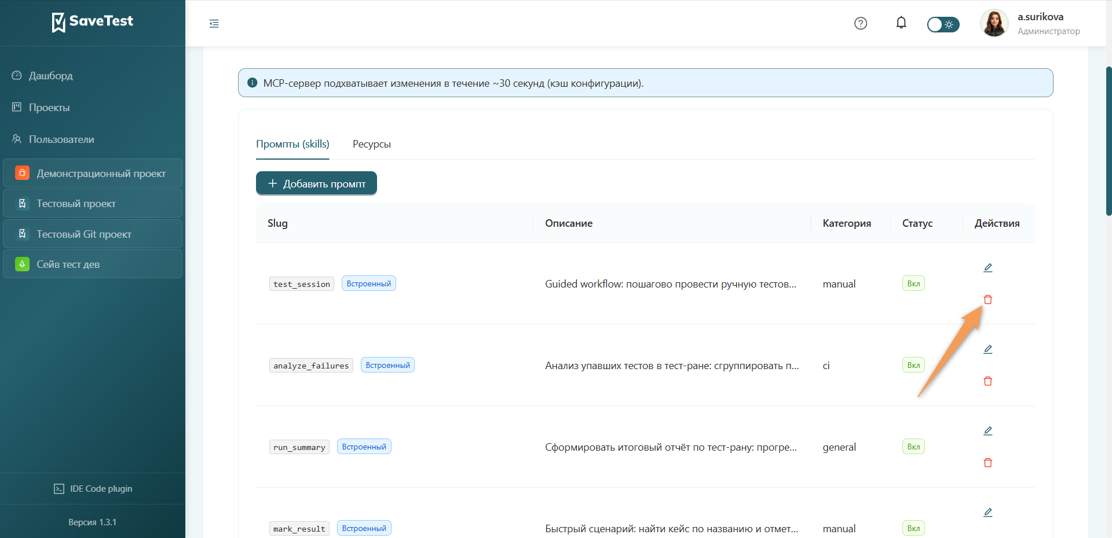Viewport: 1112px width, 538px height.
Task: Click the analyze_failures slug
Action: coord(311,366)
